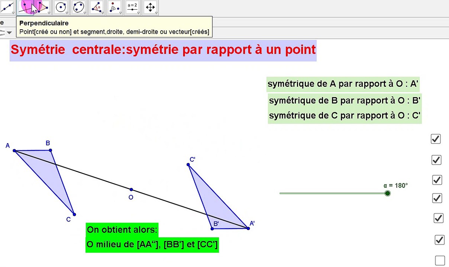
Task: Click point A' of the image triangle
Action: [x=248, y=228]
